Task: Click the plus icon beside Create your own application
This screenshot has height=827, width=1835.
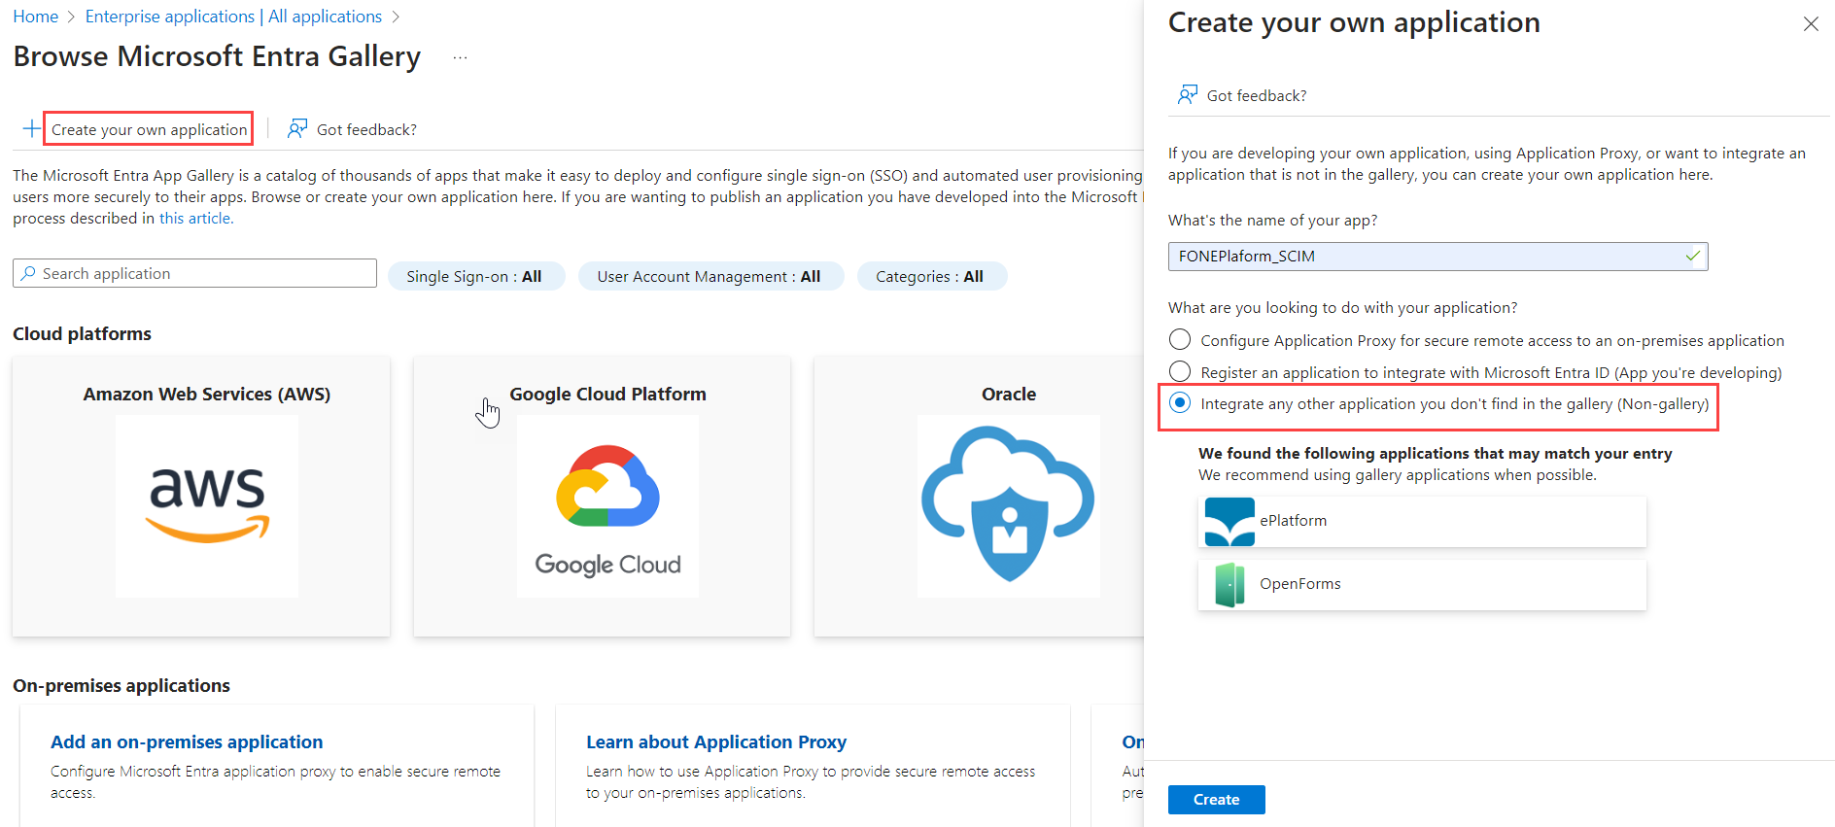Action: tap(32, 128)
